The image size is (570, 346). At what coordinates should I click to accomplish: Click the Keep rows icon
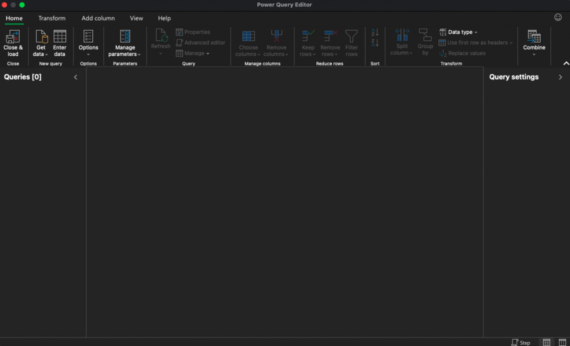(308, 36)
